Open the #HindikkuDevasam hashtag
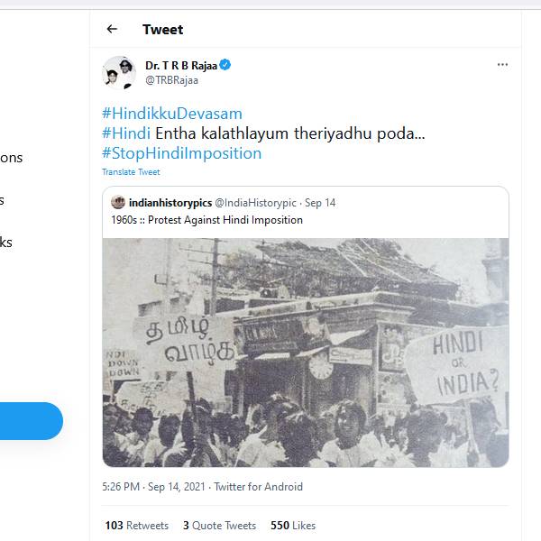Screen dimensions: 541x541 coord(172,114)
